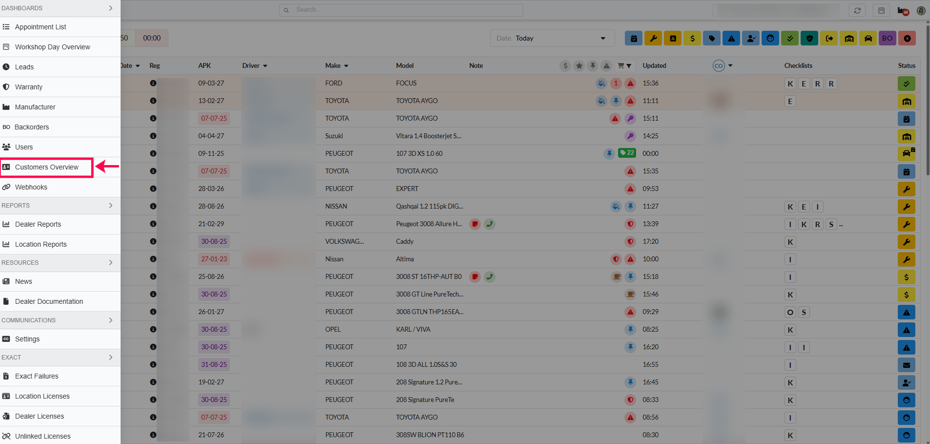Click the yellow wrench status filter button
The image size is (930, 444).
point(653,38)
